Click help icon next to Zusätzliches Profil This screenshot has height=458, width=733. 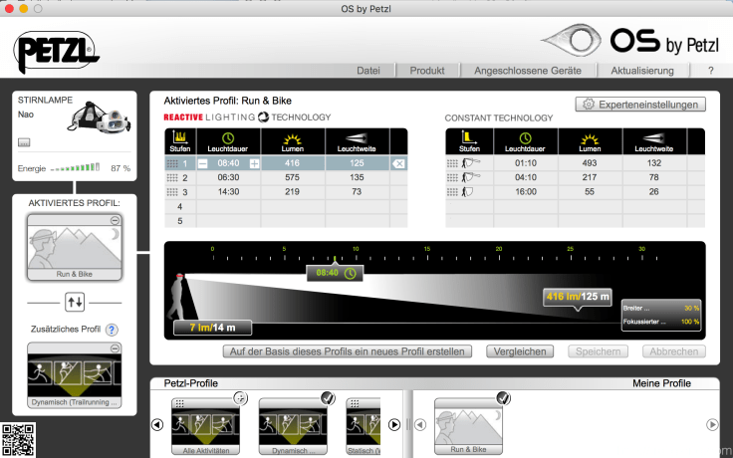(x=112, y=330)
